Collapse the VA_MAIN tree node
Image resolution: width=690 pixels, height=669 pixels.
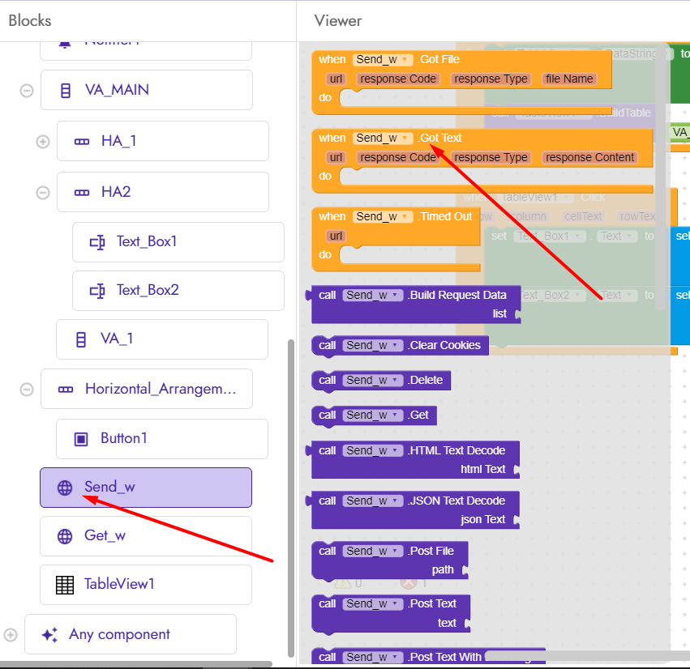27,90
